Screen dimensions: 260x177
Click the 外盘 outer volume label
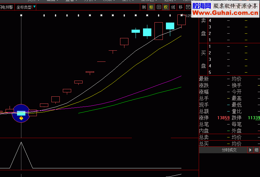[236, 131]
